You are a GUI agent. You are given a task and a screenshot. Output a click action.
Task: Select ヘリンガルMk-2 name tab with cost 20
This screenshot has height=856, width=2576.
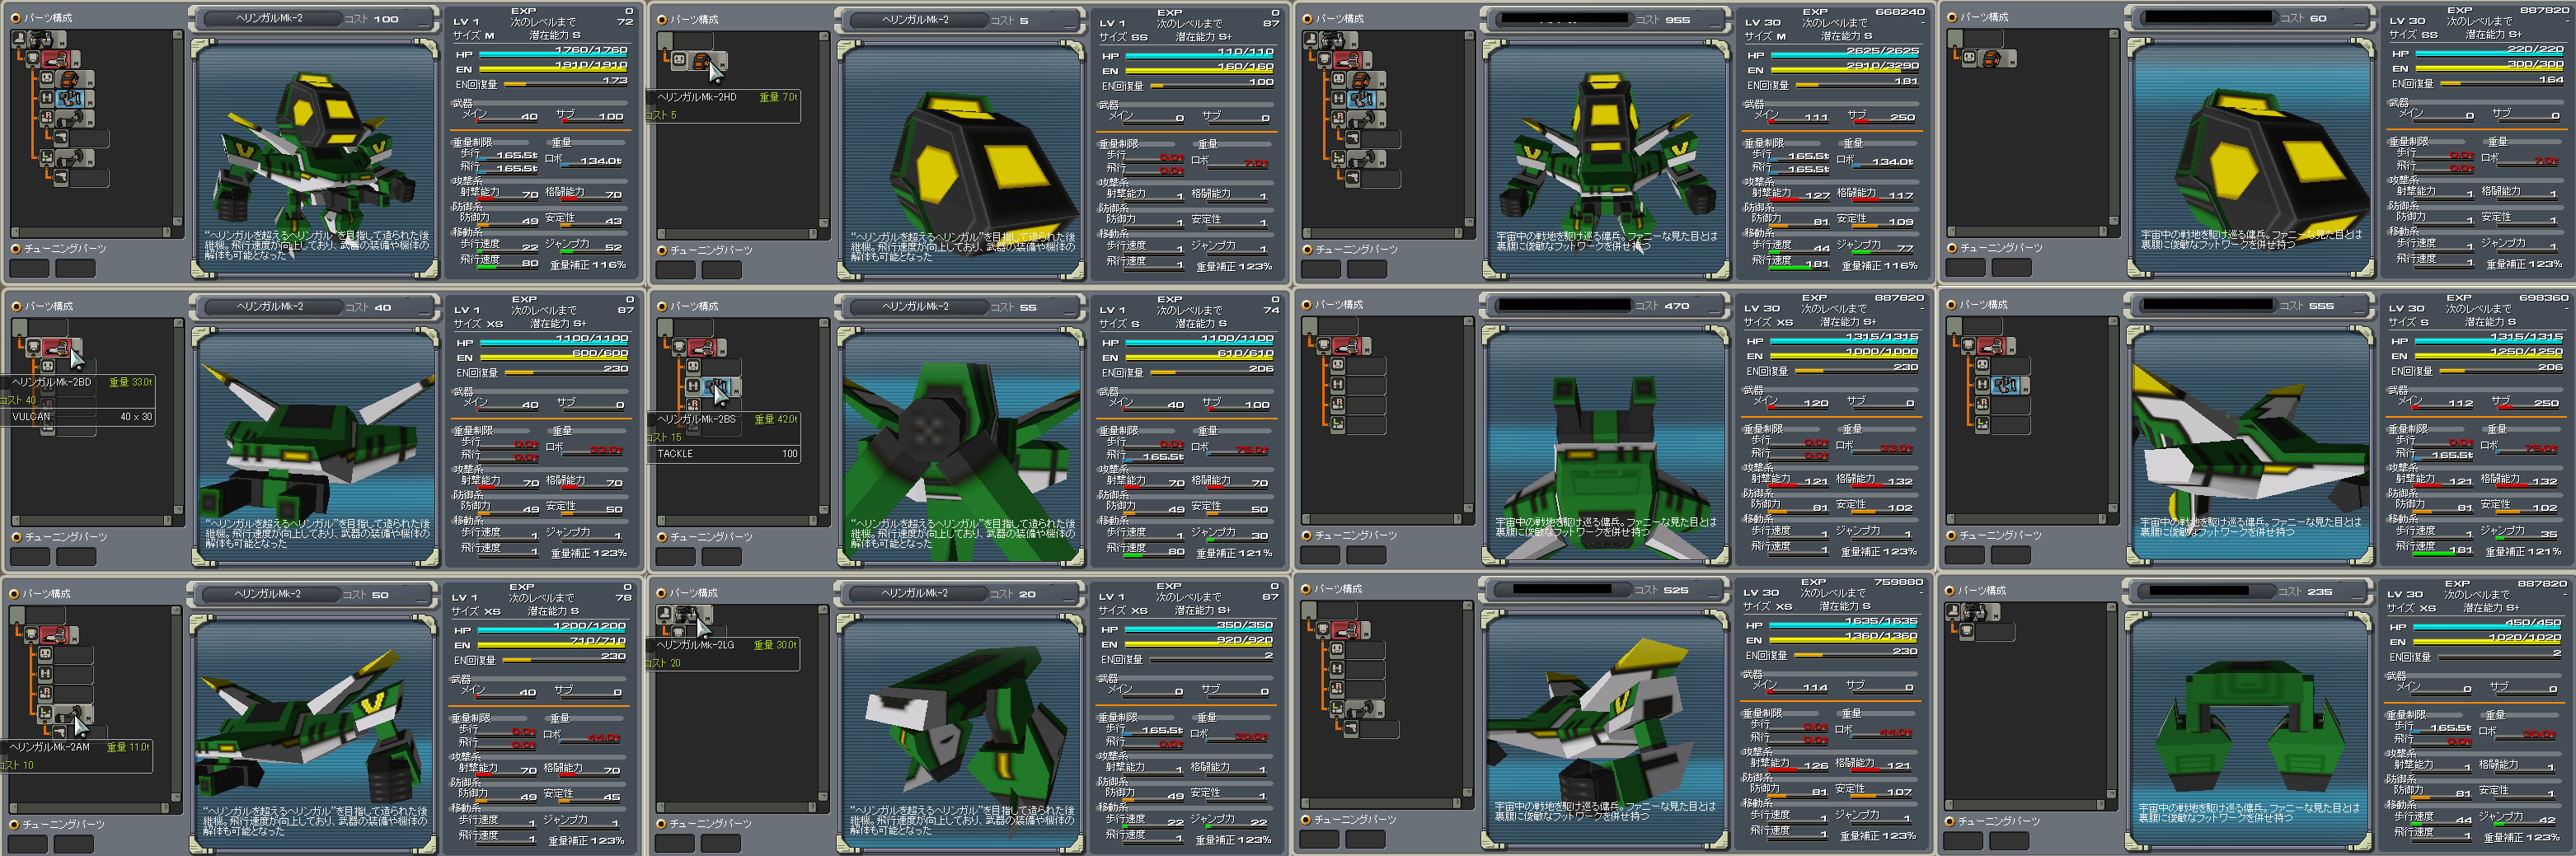click(x=914, y=594)
